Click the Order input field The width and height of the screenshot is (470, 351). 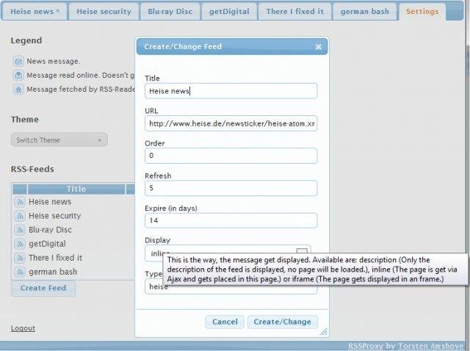tap(231, 156)
